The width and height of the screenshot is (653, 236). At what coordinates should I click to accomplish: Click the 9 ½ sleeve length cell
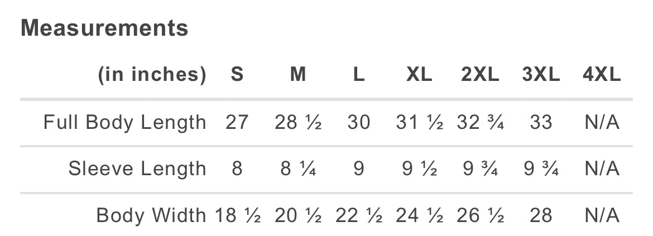(419, 169)
